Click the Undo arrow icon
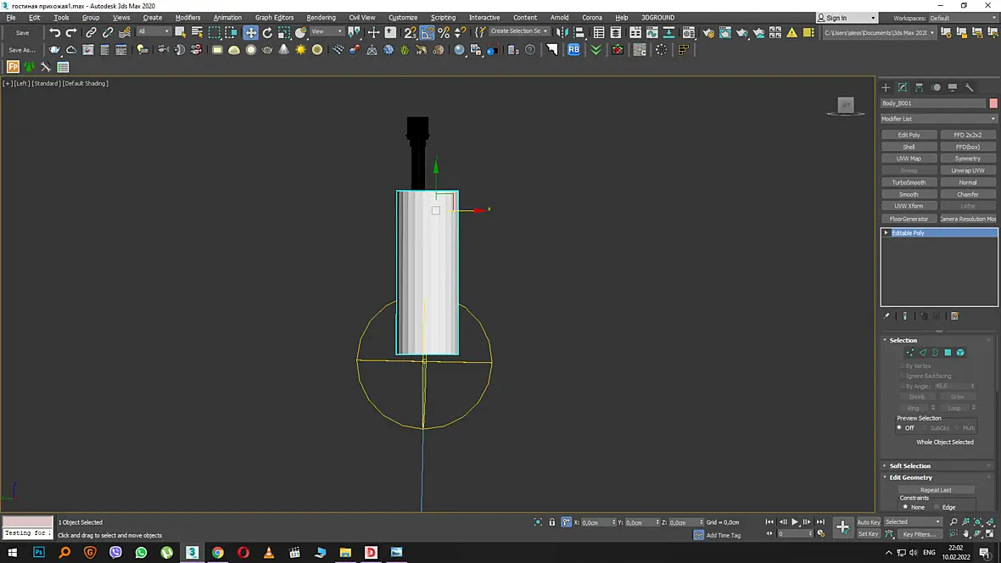Image resolution: width=1001 pixels, height=563 pixels. (x=55, y=32)
